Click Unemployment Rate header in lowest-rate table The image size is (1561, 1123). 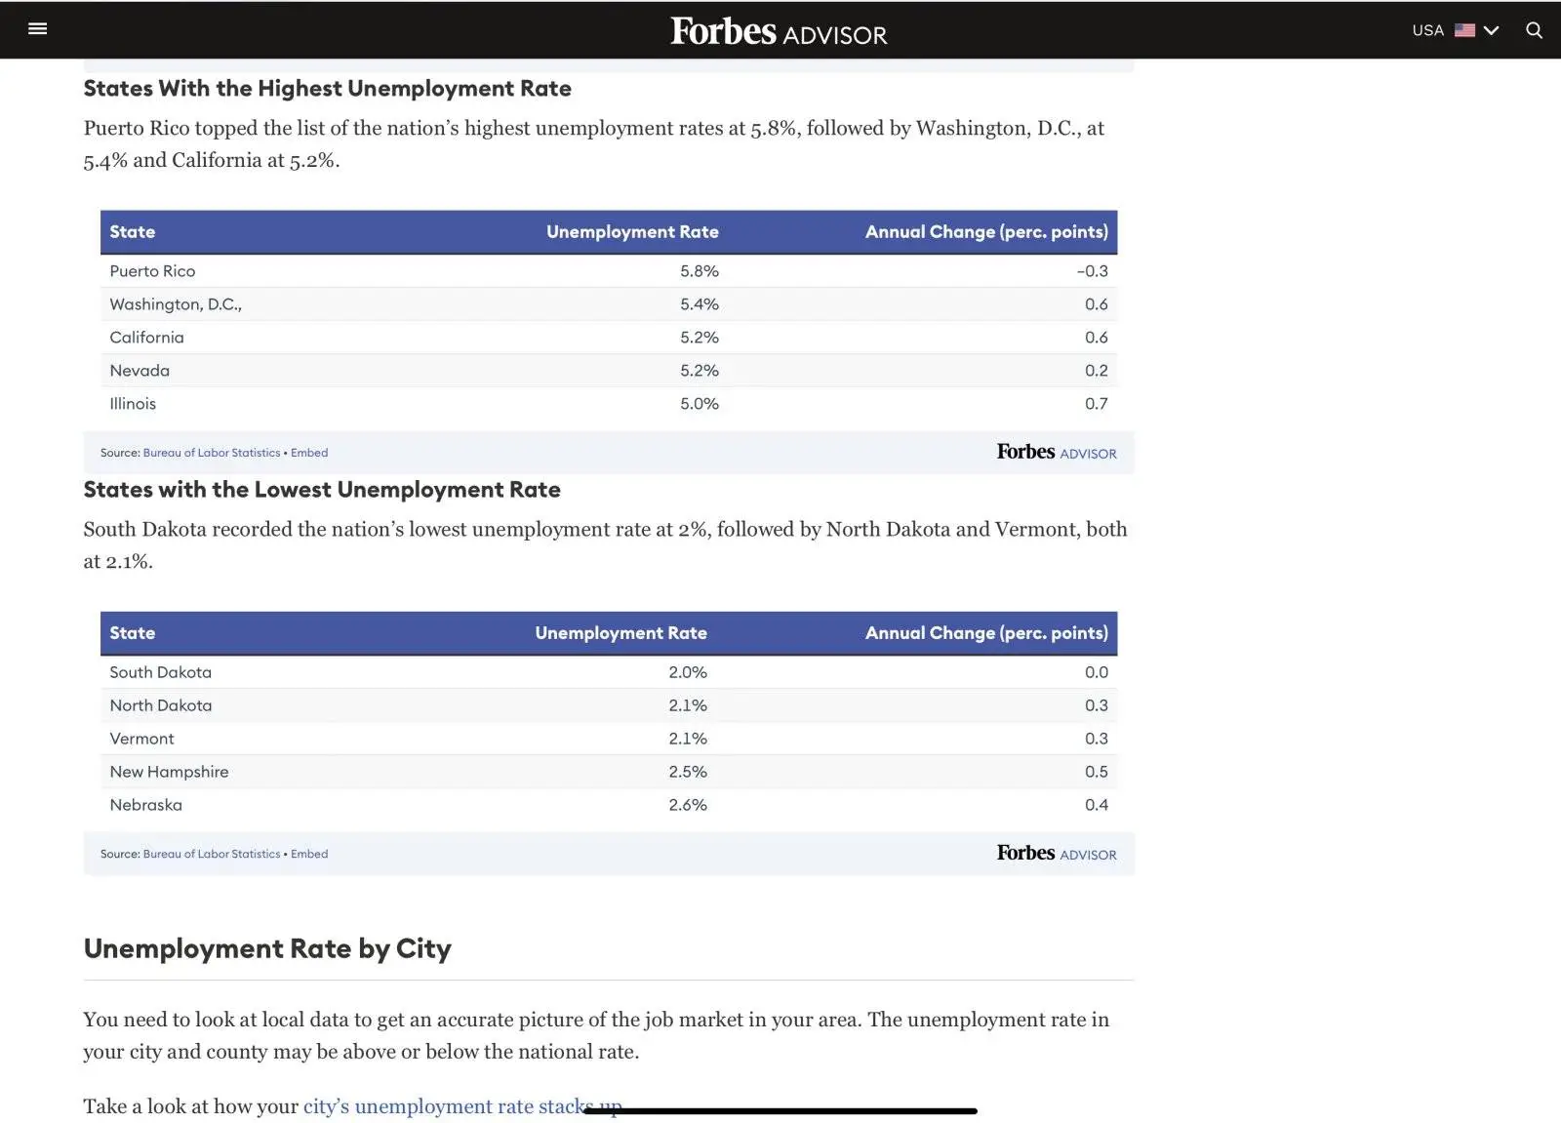tap(620, 633)
